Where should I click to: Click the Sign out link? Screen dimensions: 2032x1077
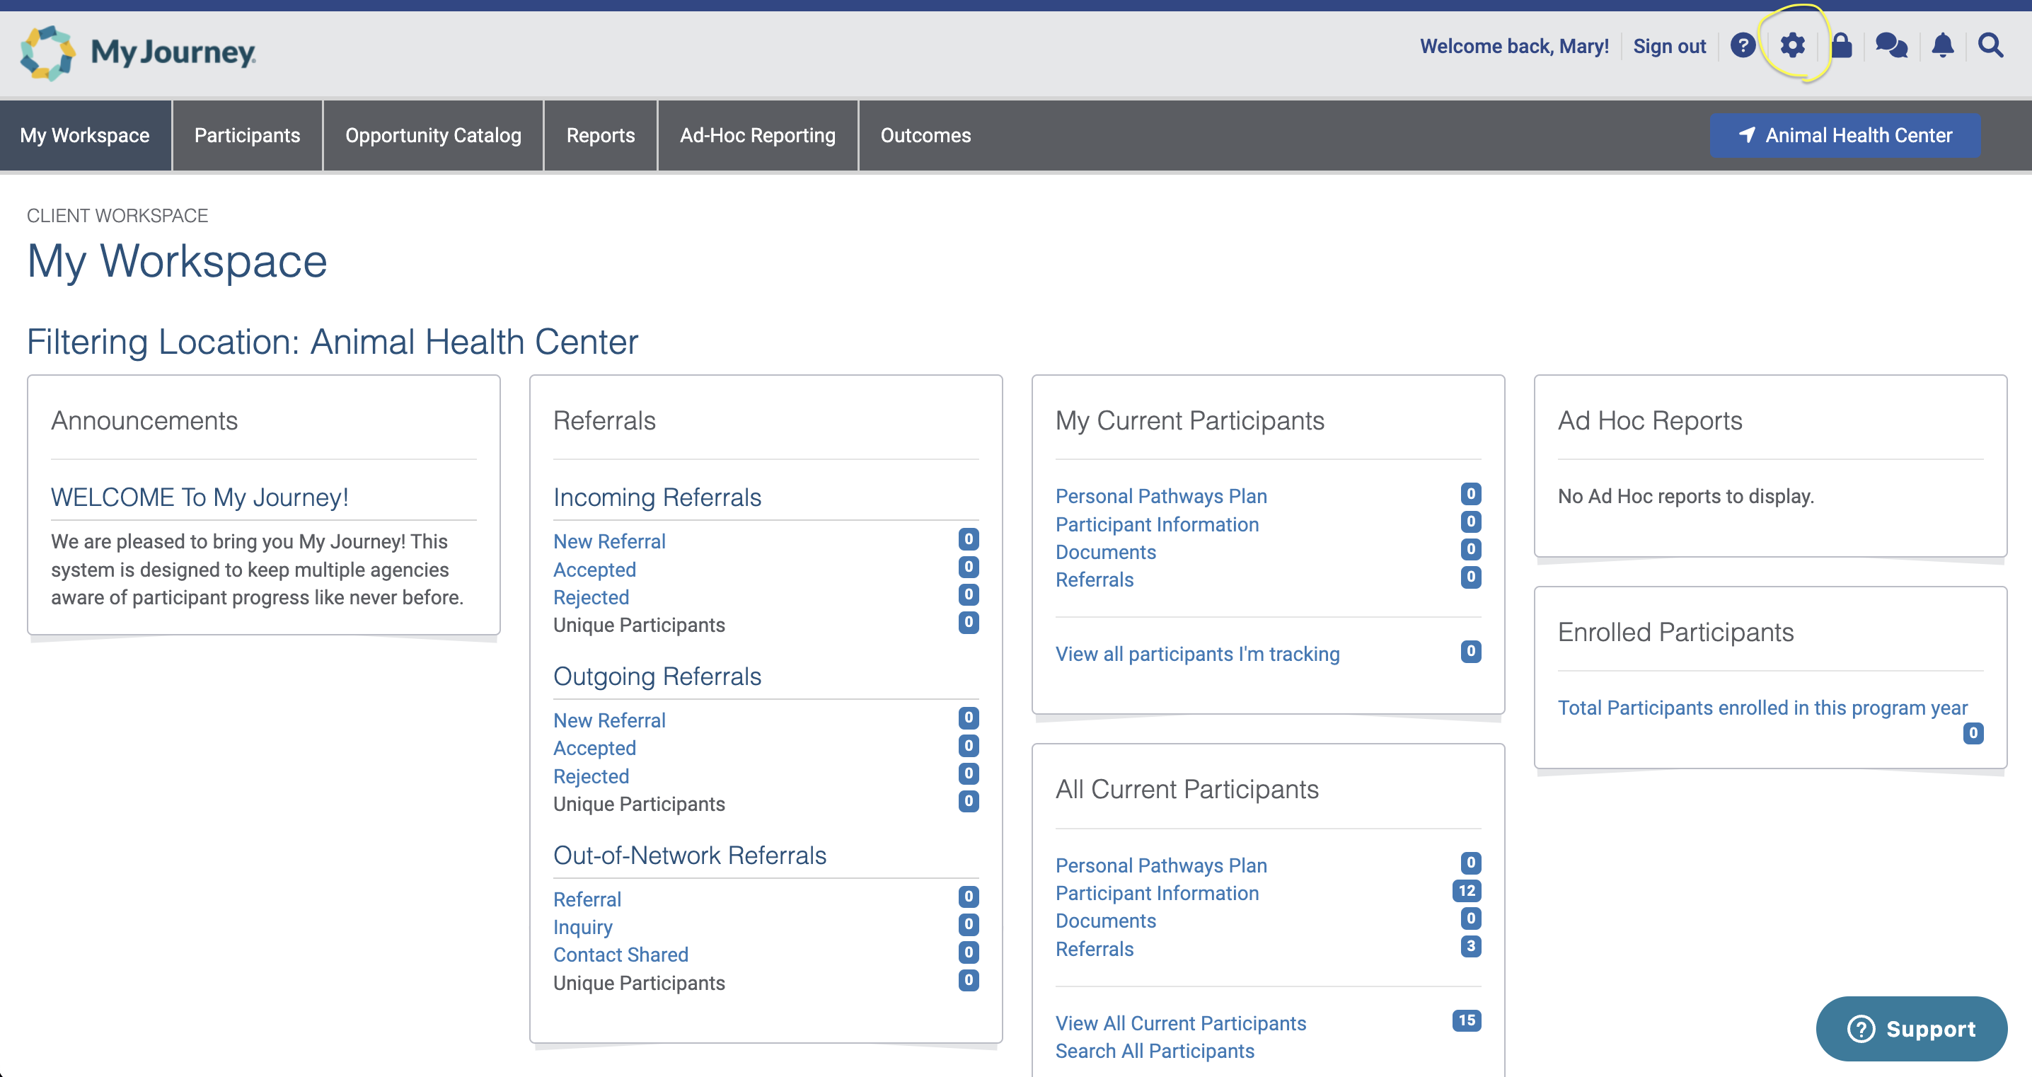click(x=1669, y=47)
